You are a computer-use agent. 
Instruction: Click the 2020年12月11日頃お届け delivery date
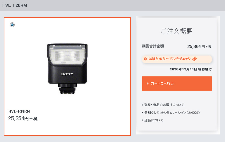click(191, 69)
